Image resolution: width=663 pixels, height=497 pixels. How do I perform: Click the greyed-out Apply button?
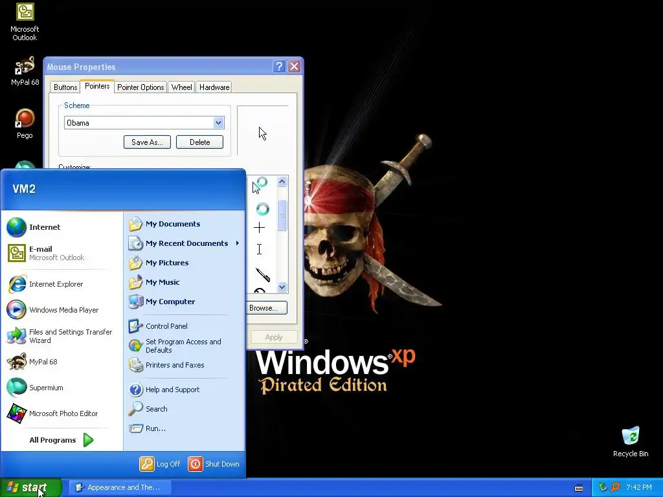pyautogui.click(x=274, y=337)
